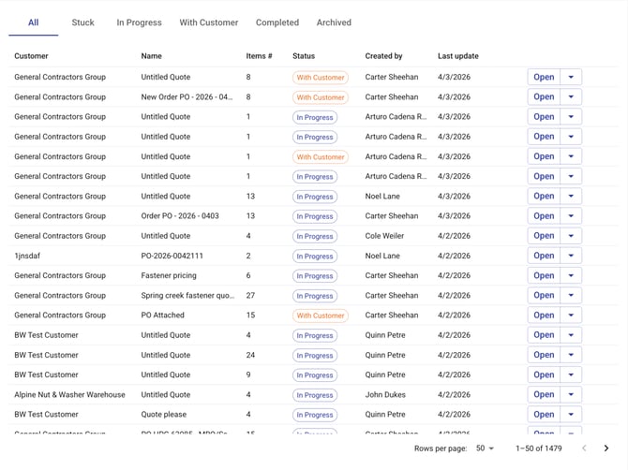View the Archived tab
This screenshot has height=470, width=628.
coord(334,22)
